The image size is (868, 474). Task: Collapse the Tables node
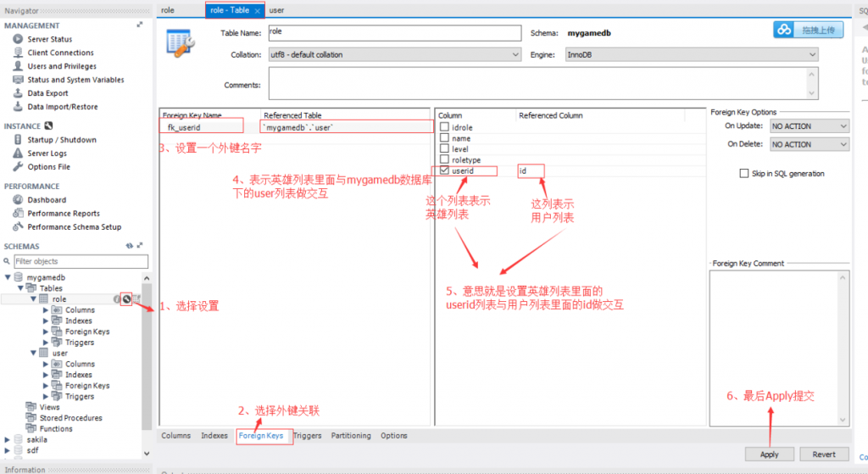tap(20, 288)
